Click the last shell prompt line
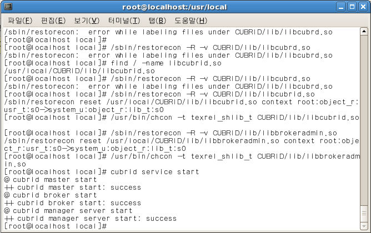The width and height of the screenshot is (371, 233). pos(56,226)
